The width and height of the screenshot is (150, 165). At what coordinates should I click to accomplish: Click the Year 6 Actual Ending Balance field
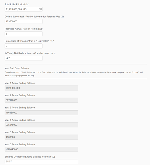click(41, 149)
